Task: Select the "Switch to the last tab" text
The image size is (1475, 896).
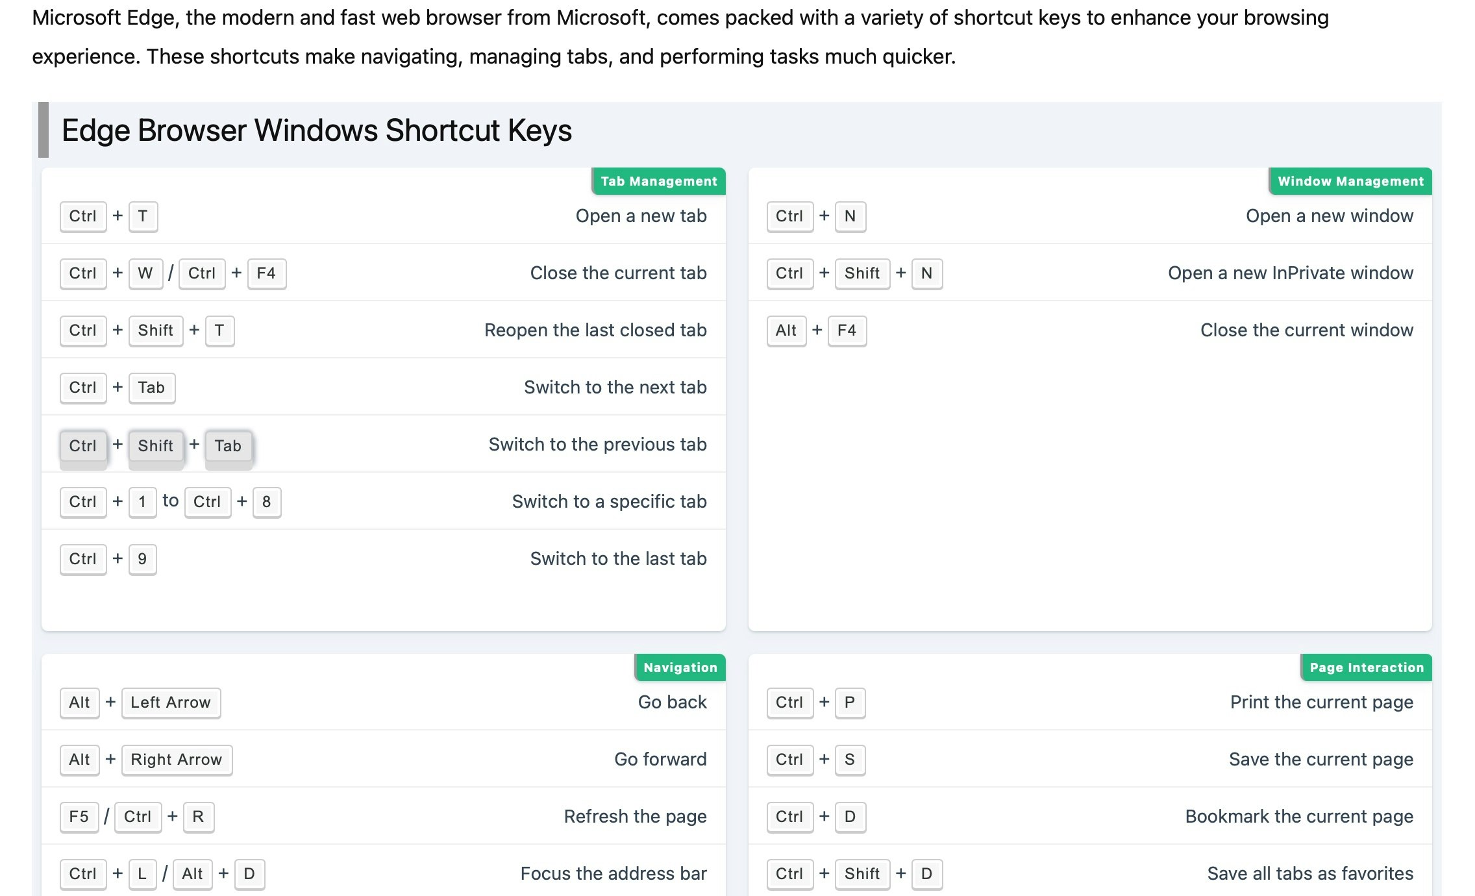Action: (618, 559)
